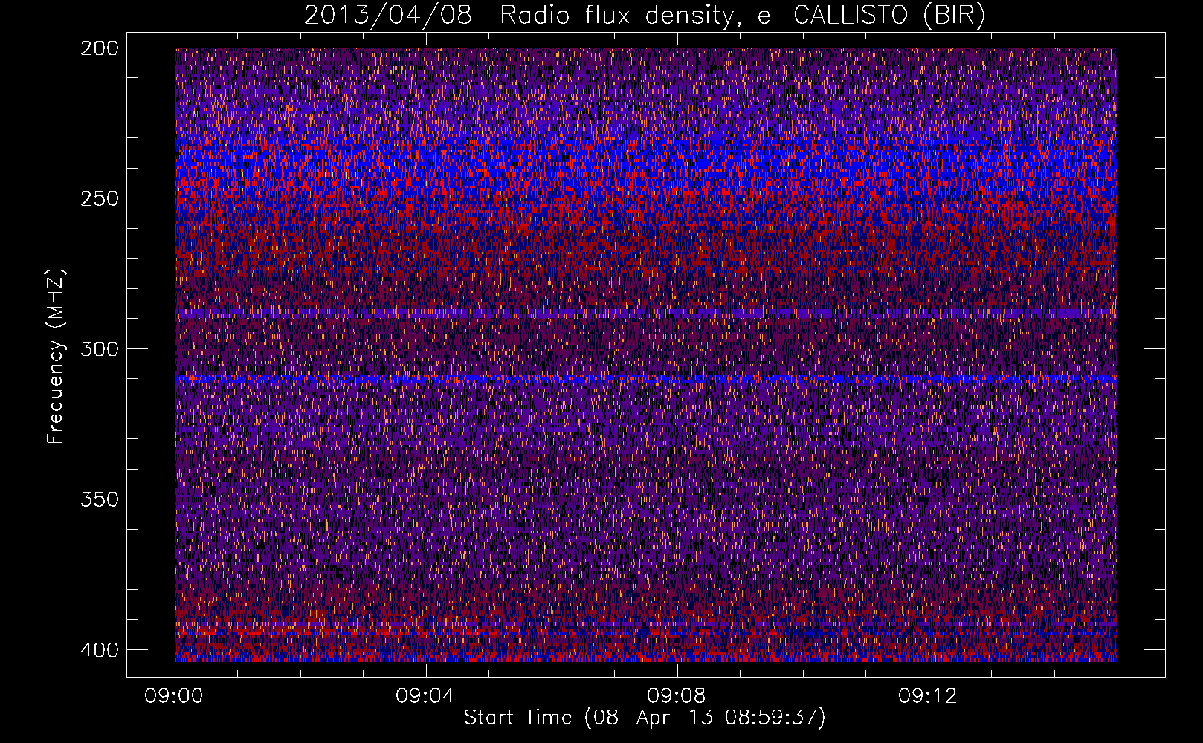The image size is (1203, 743).
Task: Click the bright blue interference line near 310 MHz
Action: [645, 380]
